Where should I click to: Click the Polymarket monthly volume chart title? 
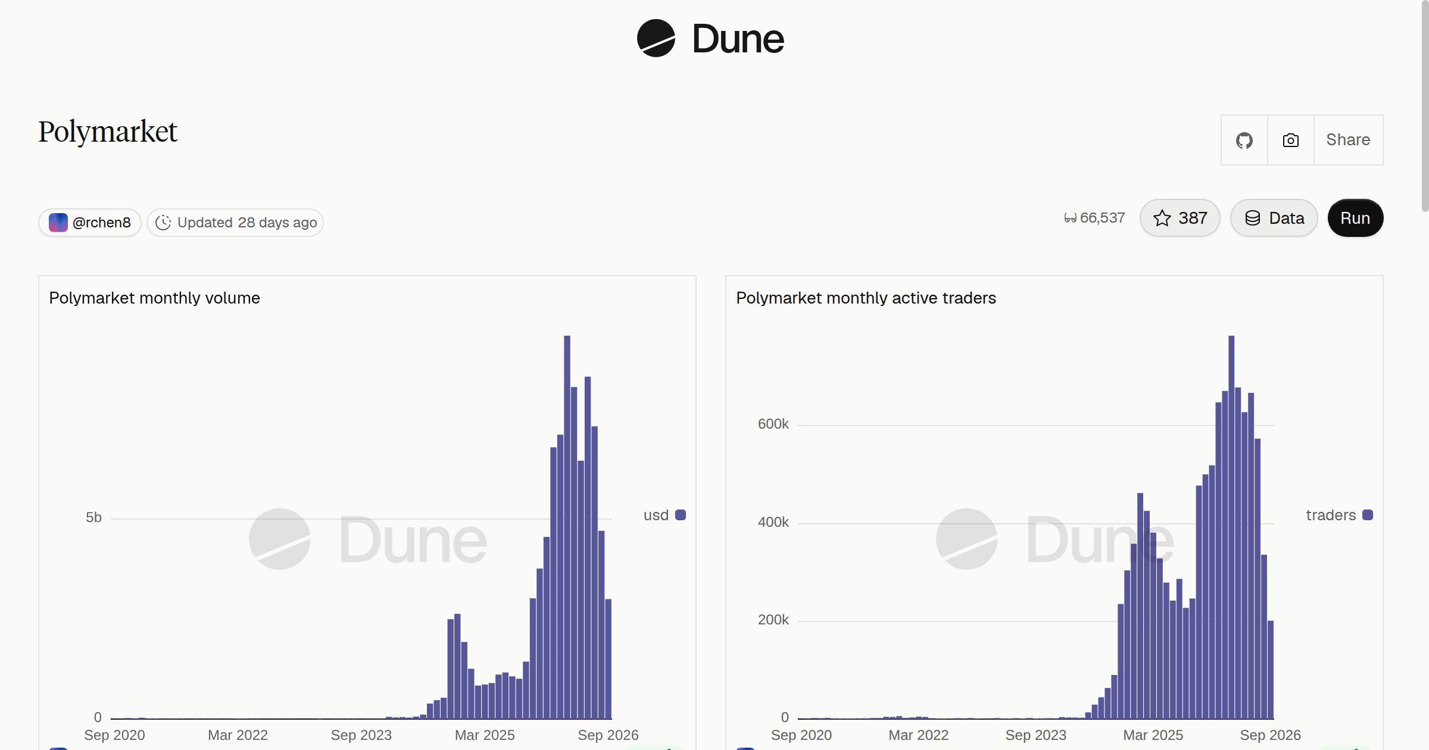tap(154, 298)
